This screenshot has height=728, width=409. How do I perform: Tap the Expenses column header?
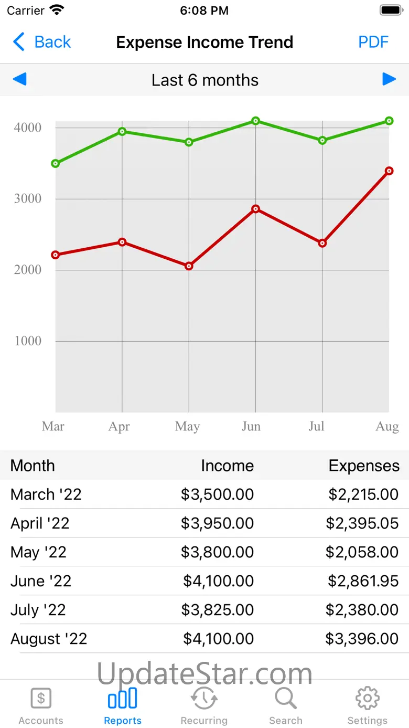pyautogui.click(x=364, y=466)
